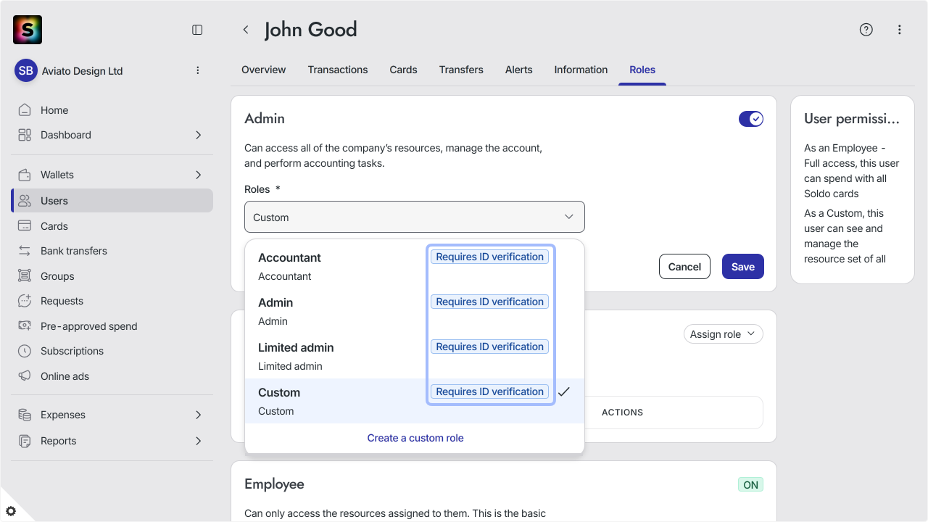Viewport: 928px width, 522px height.
Task: Select the Limited admin role option
Action: coord(415,356)
